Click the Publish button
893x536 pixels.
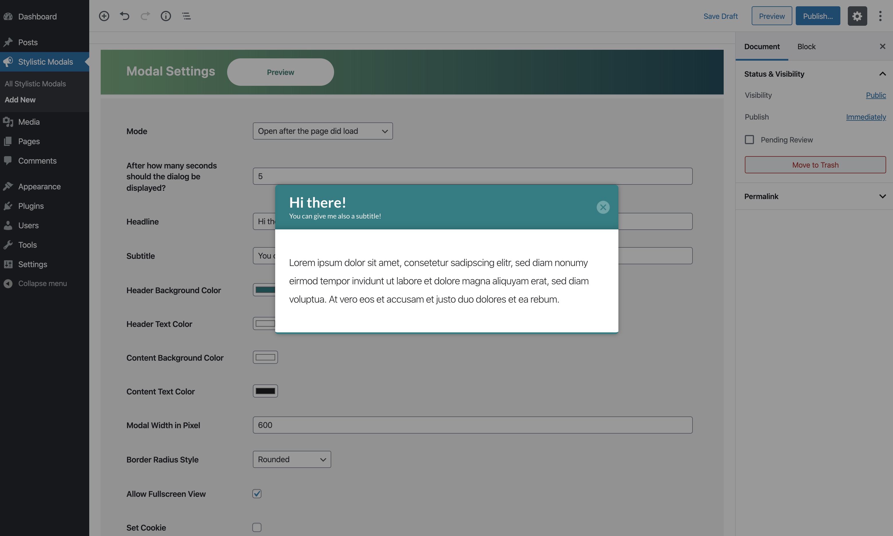click(x=818, y=16)
